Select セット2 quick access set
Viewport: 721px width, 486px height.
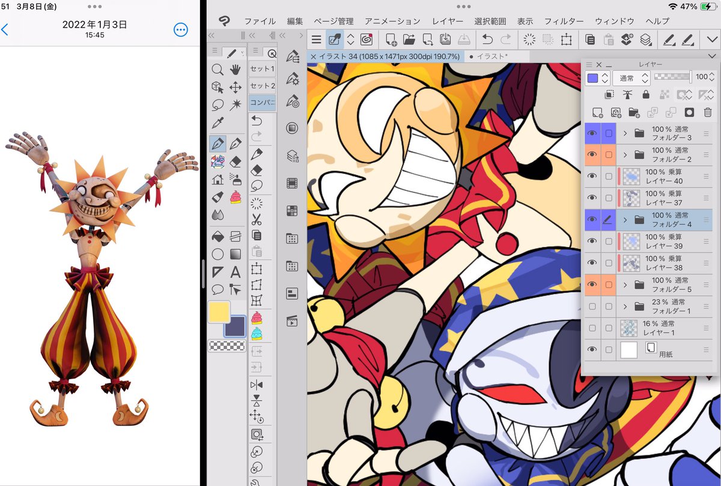[x=261, y=86]
